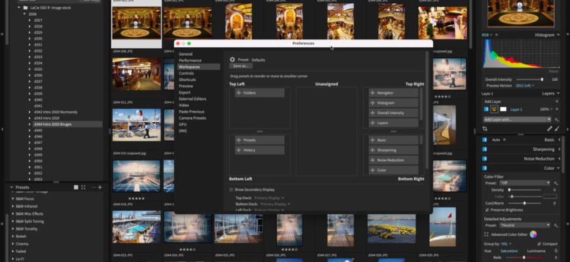The width and height of the screenshot is (570, 262).
Task: Click the Luminance tab link
Action: coord(537,251)
